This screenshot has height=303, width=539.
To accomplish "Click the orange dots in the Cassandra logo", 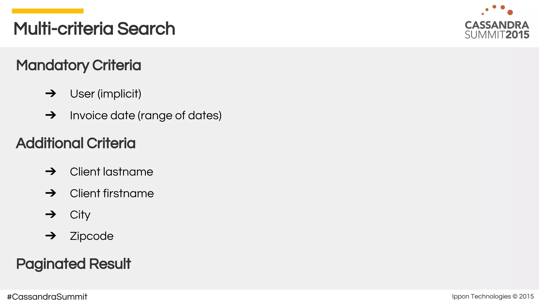I will click(498, 10).
